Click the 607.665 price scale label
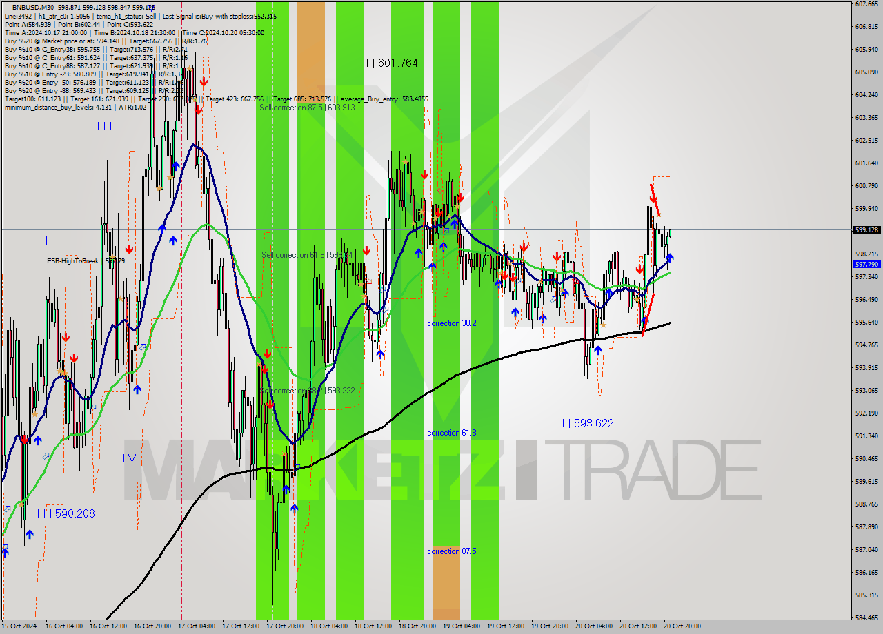The height and width of the screenshot is (634, 883). (x=866, y=3)
